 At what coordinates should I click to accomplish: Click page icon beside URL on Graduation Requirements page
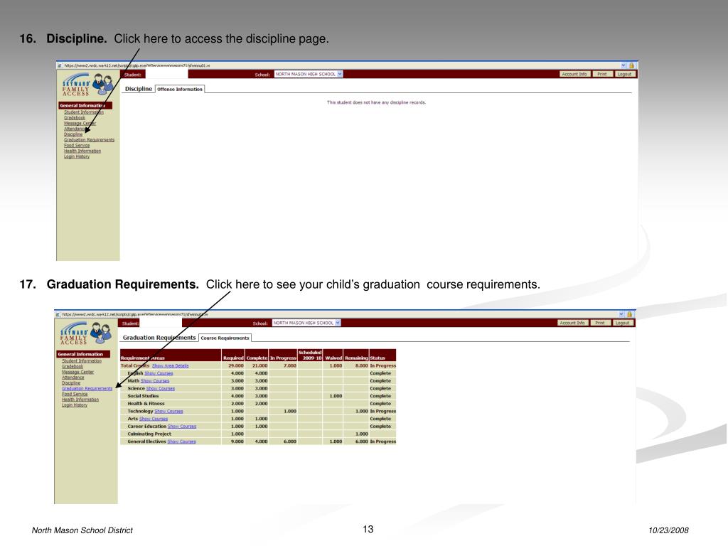tap(58, 314)
